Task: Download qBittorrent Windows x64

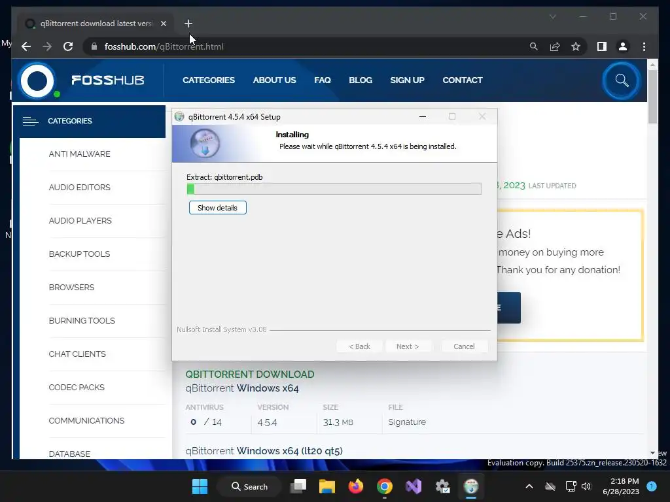Action: (242, 388)
